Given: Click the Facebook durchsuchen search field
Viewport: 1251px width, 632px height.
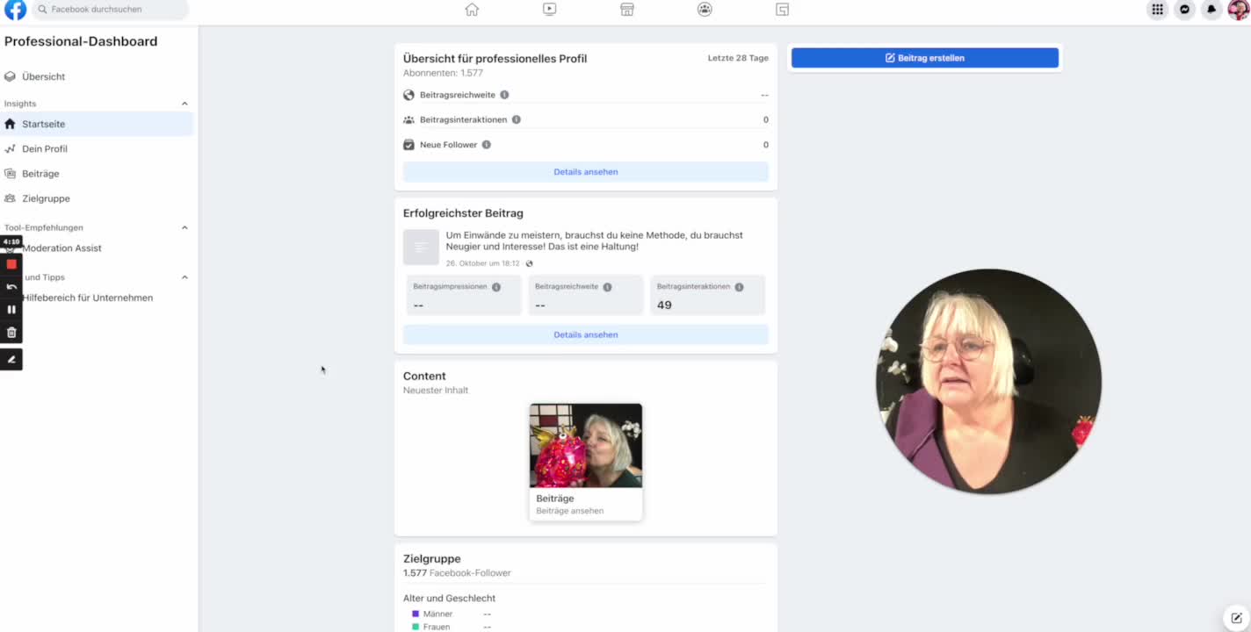Looking at the screenshot, I should (111, 10).
